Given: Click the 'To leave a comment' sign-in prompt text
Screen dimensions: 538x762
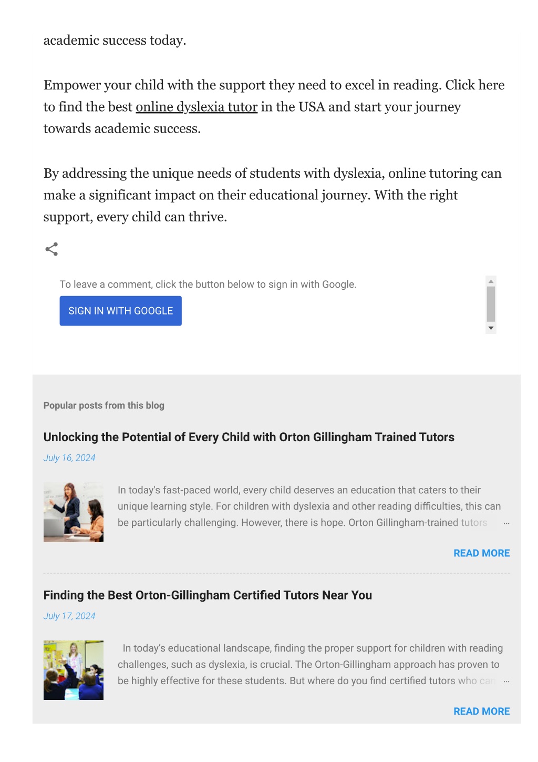Looking at the screenshot, I should [x=208, y=285].
